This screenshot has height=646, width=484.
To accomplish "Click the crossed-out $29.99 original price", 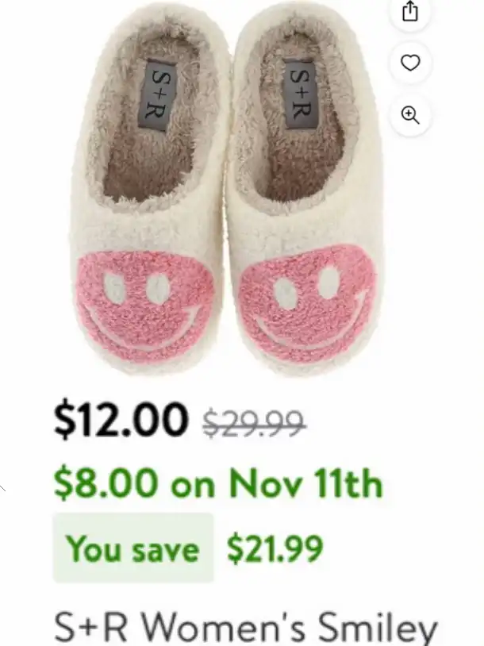I will click(x=254, y=423).
